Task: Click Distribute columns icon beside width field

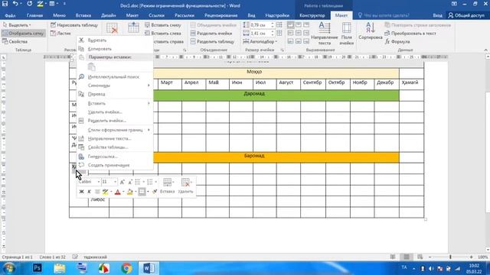Action: point(279,33)
